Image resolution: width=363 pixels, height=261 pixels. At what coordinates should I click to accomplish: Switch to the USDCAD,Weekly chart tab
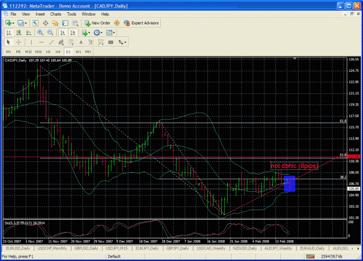[x=211, y=248]
